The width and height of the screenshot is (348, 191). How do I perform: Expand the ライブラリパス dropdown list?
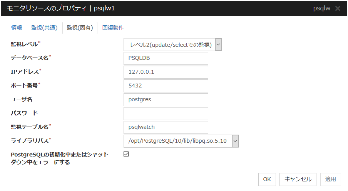click(x=235, y=142)
